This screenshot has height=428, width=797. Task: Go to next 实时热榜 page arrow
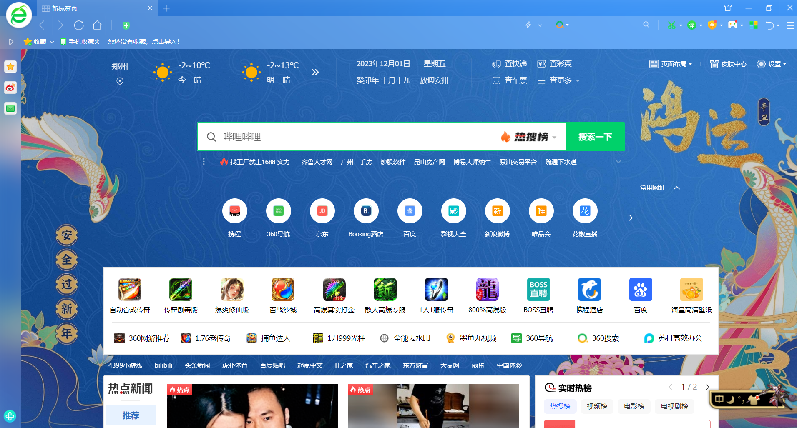coord(707,387)
